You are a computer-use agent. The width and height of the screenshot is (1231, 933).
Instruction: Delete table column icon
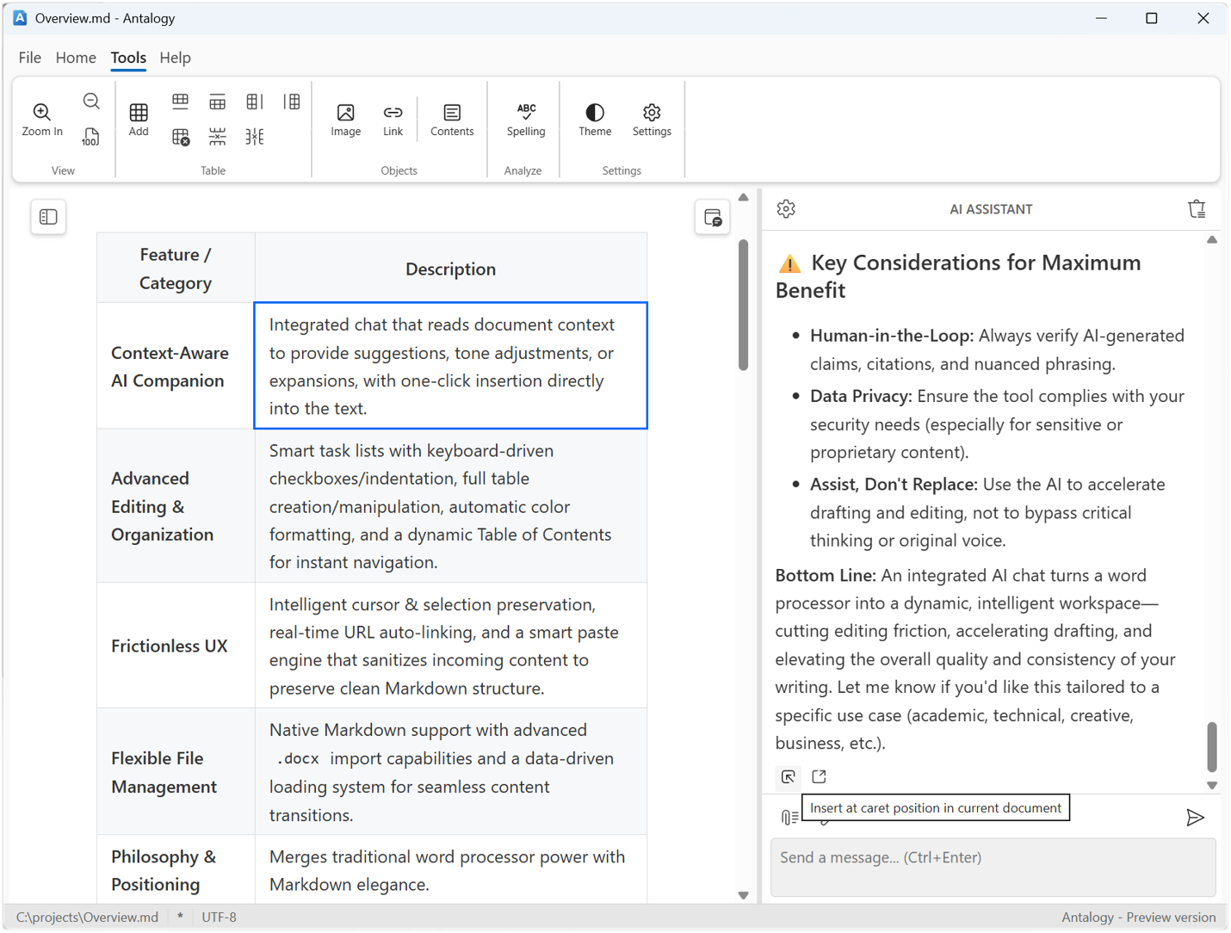pyautogui.click(x=255, y=136)
